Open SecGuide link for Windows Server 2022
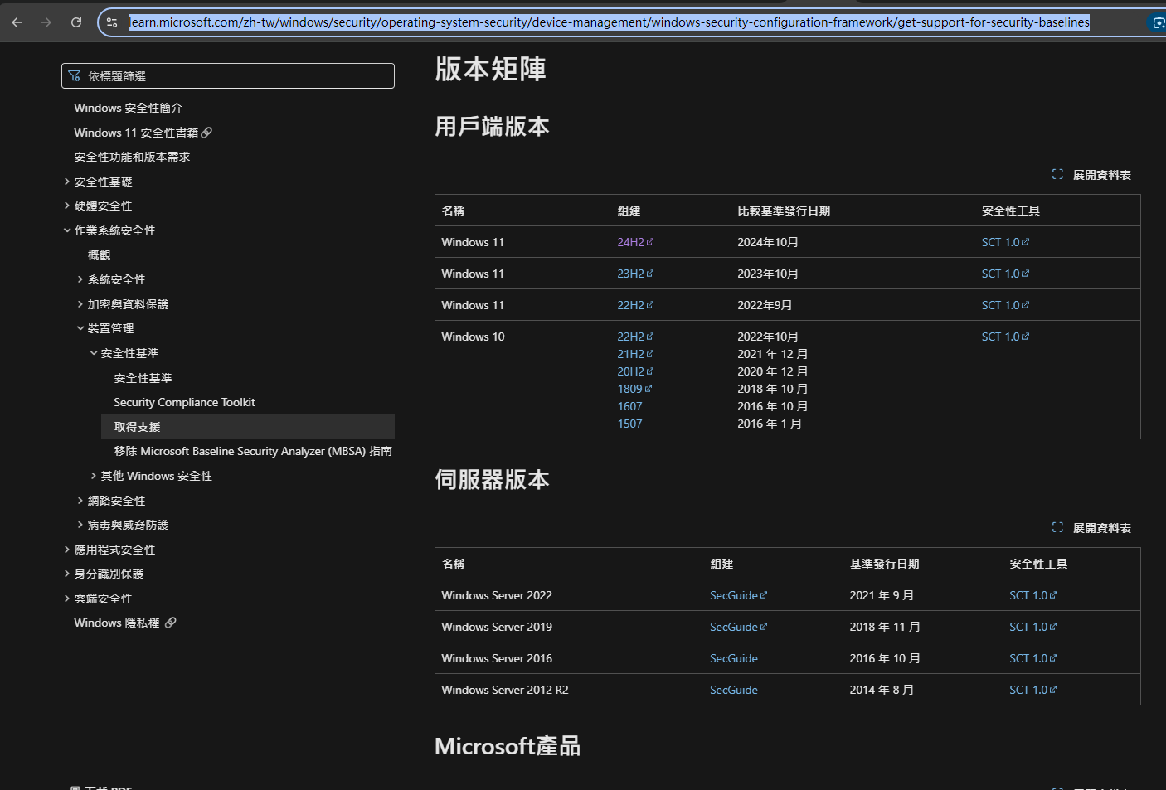 [739, 595]
